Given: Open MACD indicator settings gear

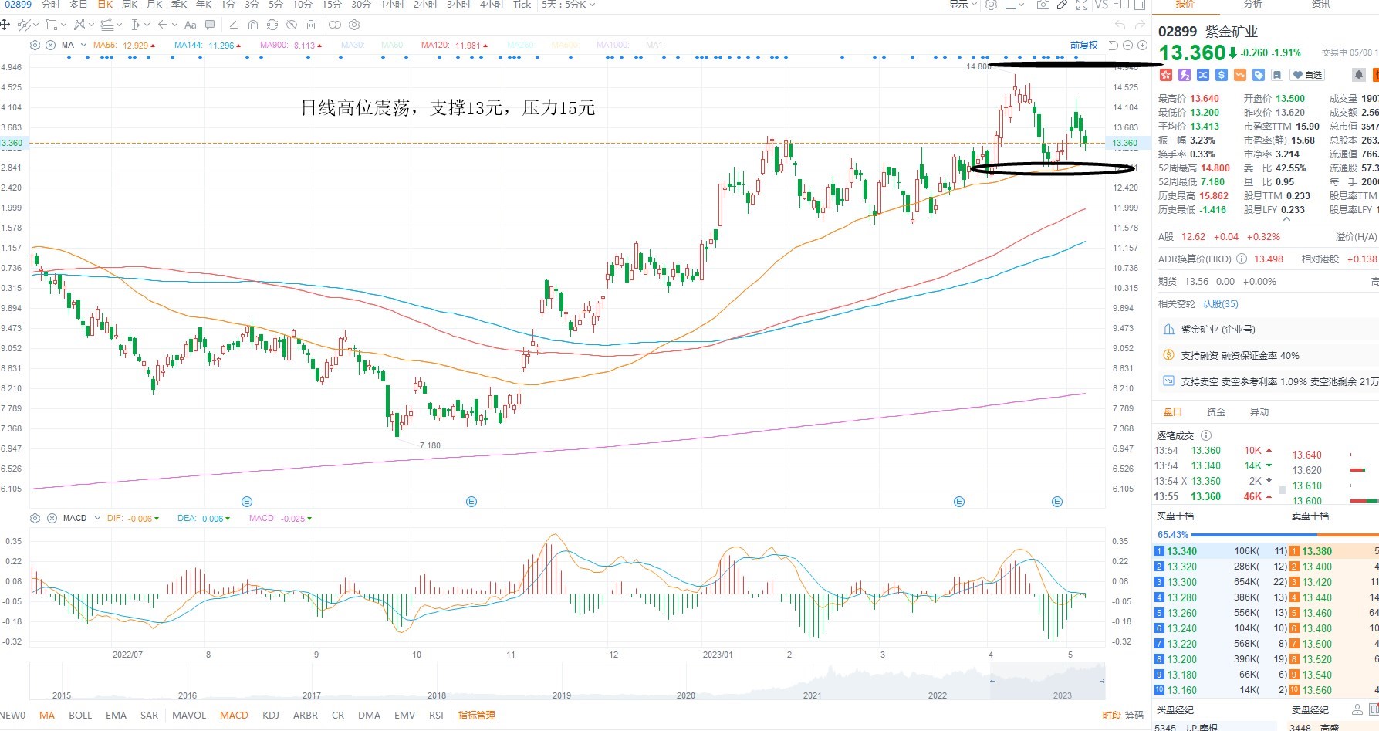Looking at the screenshot, I should click(35, 518).
